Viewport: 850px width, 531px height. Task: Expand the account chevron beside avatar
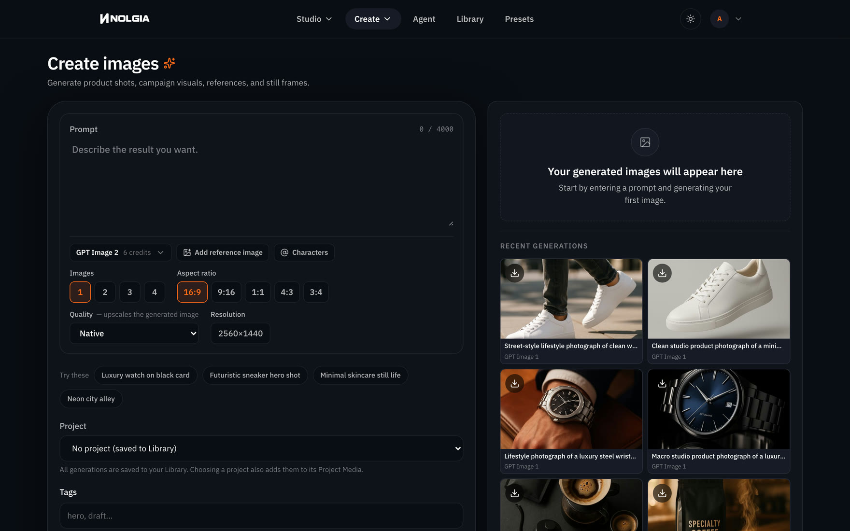(x=738, y=19)
